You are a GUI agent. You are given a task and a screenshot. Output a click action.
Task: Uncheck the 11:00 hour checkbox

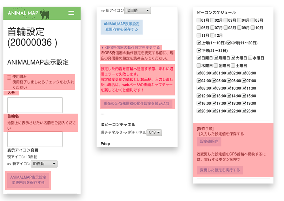tap(244, 88)
